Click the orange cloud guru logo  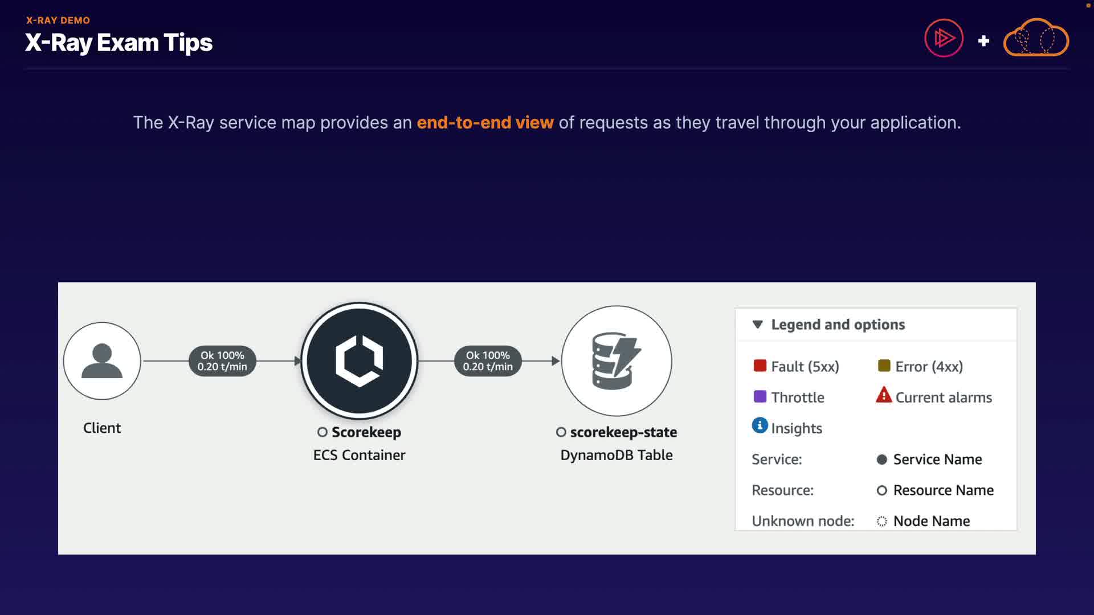click(1036, 39)
